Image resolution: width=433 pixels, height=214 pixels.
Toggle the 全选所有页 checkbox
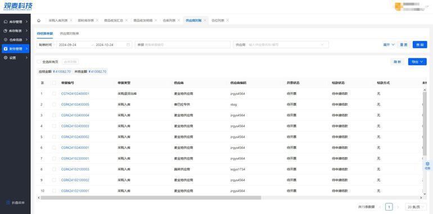pos(39,62)
